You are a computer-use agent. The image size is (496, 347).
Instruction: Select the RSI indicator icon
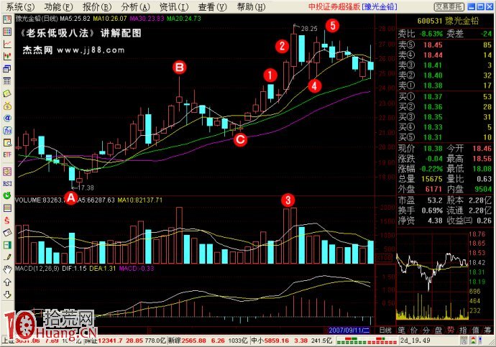pos(7,183)
